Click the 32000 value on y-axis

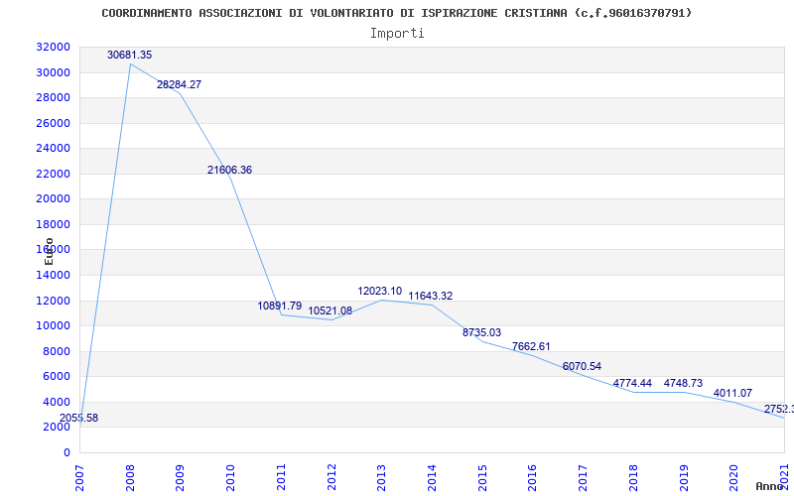[54, 47]
